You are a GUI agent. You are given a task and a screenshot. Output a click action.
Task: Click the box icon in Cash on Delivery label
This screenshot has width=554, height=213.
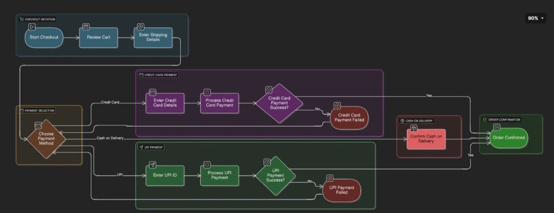[x=402, y=121]
